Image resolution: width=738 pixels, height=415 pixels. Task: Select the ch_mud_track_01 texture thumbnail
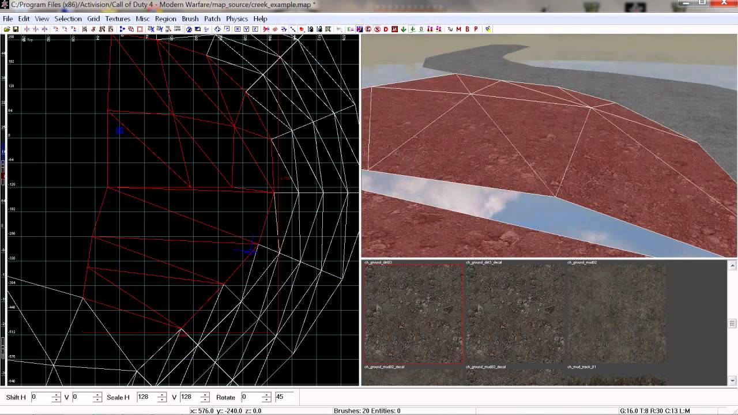[616, 377]
